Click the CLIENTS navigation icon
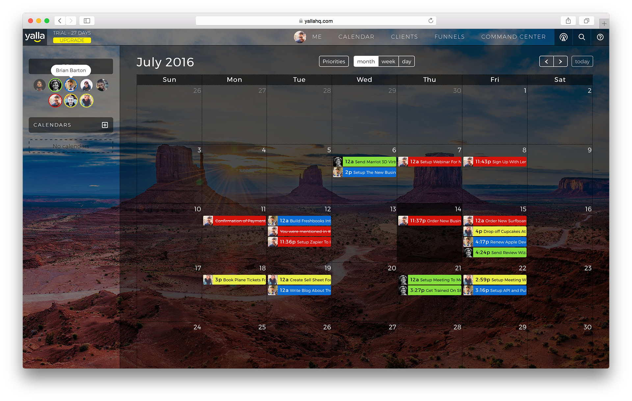Screen dimensions: 632x401 (405, 37)
